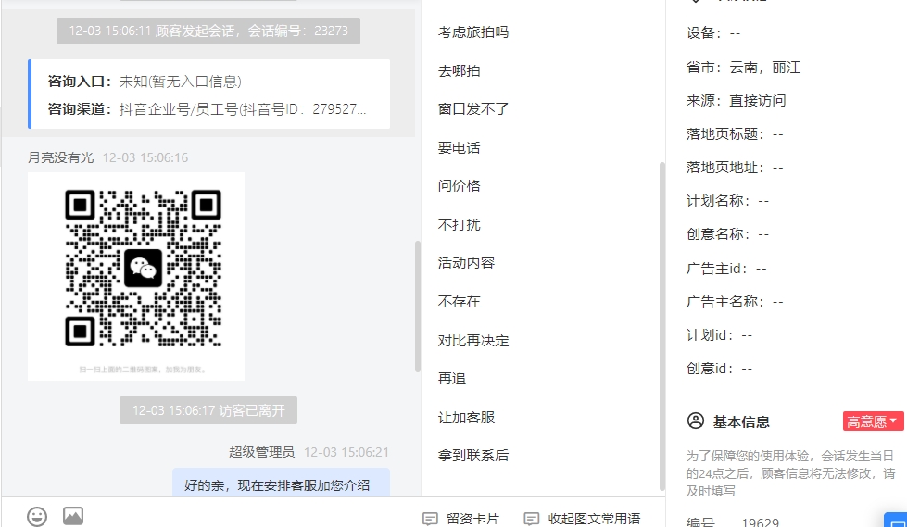Click the 收起图文常用语 icon
This screenshot has height=527, width=907.
(x=531, y=519)
